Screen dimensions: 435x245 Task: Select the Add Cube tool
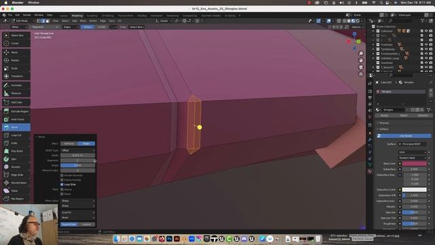[x=16, y=102]
